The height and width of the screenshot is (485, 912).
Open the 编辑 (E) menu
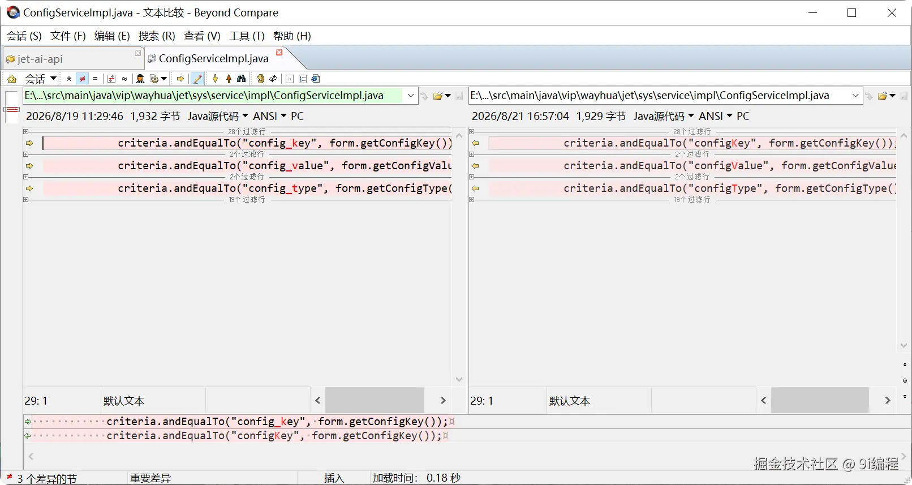(x=112, y=36)
